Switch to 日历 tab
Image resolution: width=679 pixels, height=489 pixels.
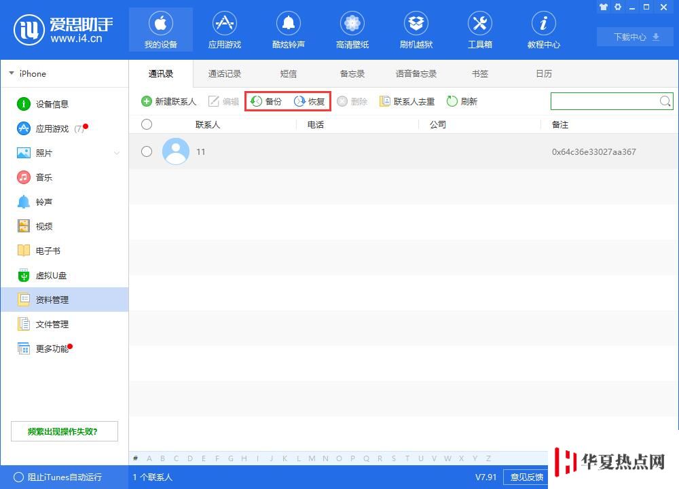tap(543, 73)
